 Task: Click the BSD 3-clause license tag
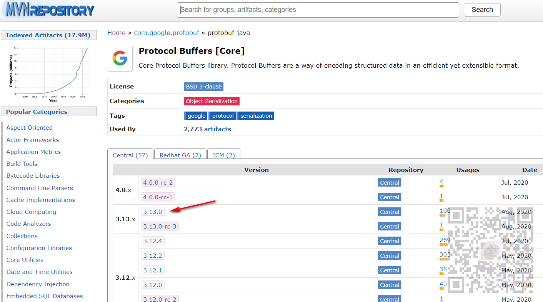(x=203, y=87)
